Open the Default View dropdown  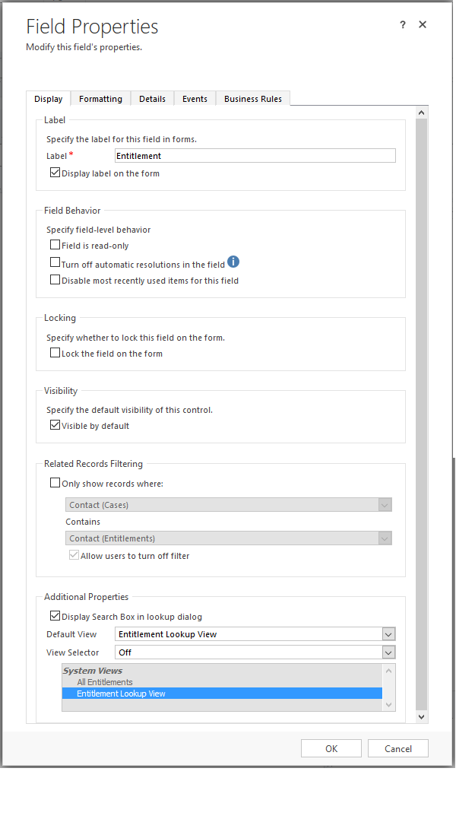pyautogui.click(x=388, y=633)
